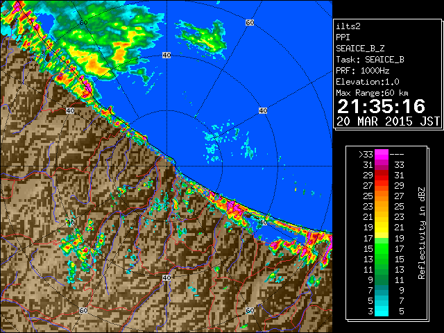Select the 'SEAICE_B_Z' product name
Image resolution: width=444 pixels, height=333 pixels.
click(360, 49)
